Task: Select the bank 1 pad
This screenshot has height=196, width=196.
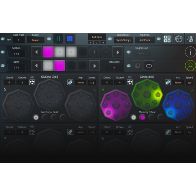Action: pyautogui.click(x=48, y=66)
